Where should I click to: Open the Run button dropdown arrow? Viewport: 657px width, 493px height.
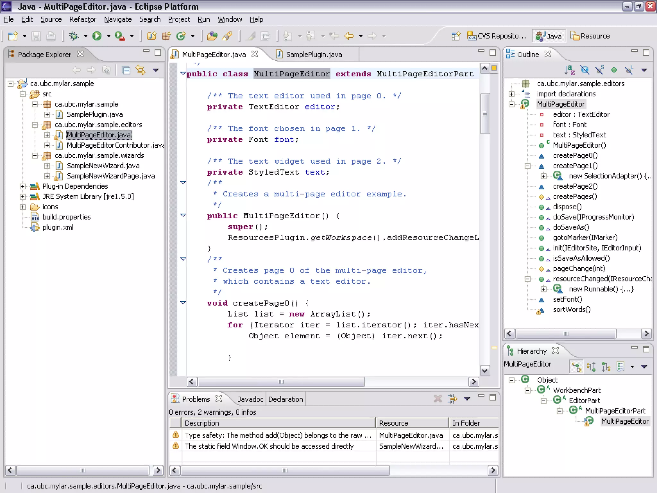(108, 36)
